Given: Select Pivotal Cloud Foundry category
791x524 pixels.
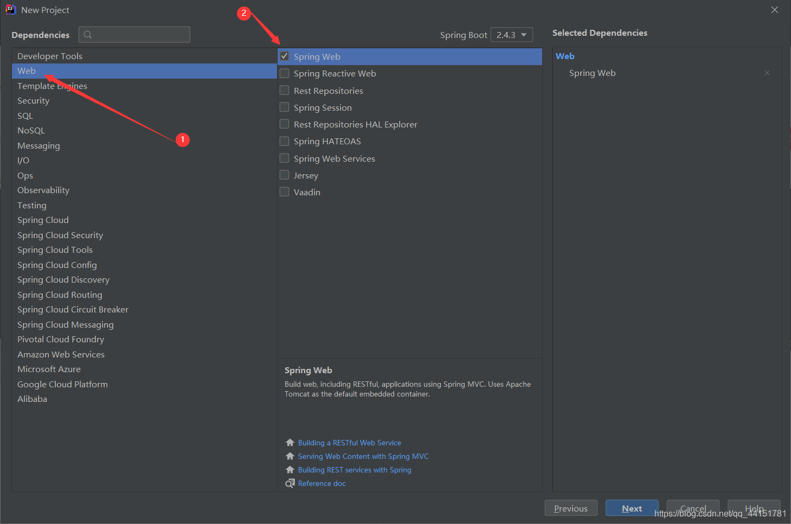Looking at the screenshot, I should (x=144, y=340).
